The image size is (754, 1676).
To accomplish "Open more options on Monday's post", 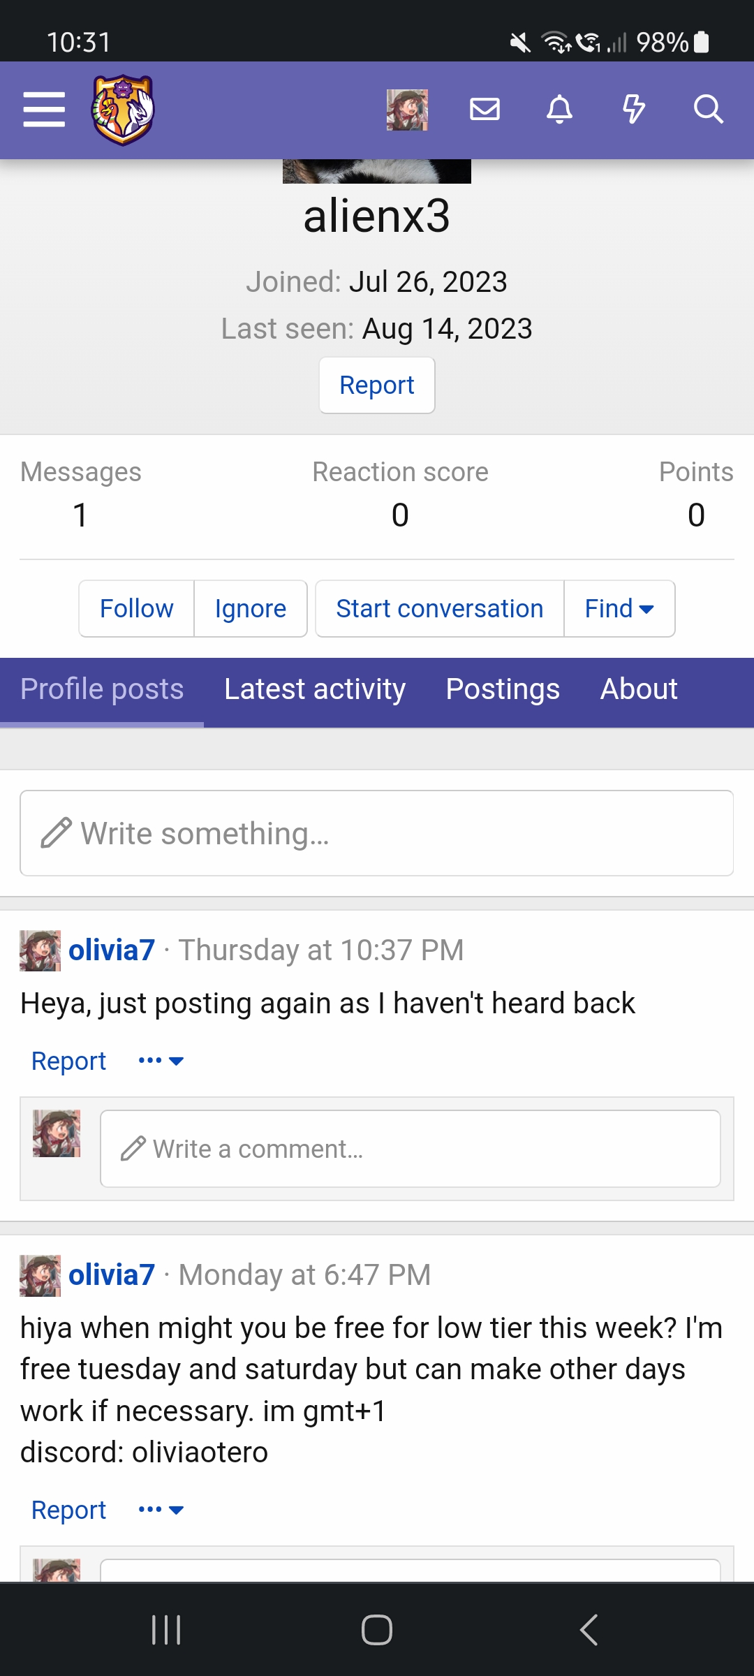I will point(161,1510).
